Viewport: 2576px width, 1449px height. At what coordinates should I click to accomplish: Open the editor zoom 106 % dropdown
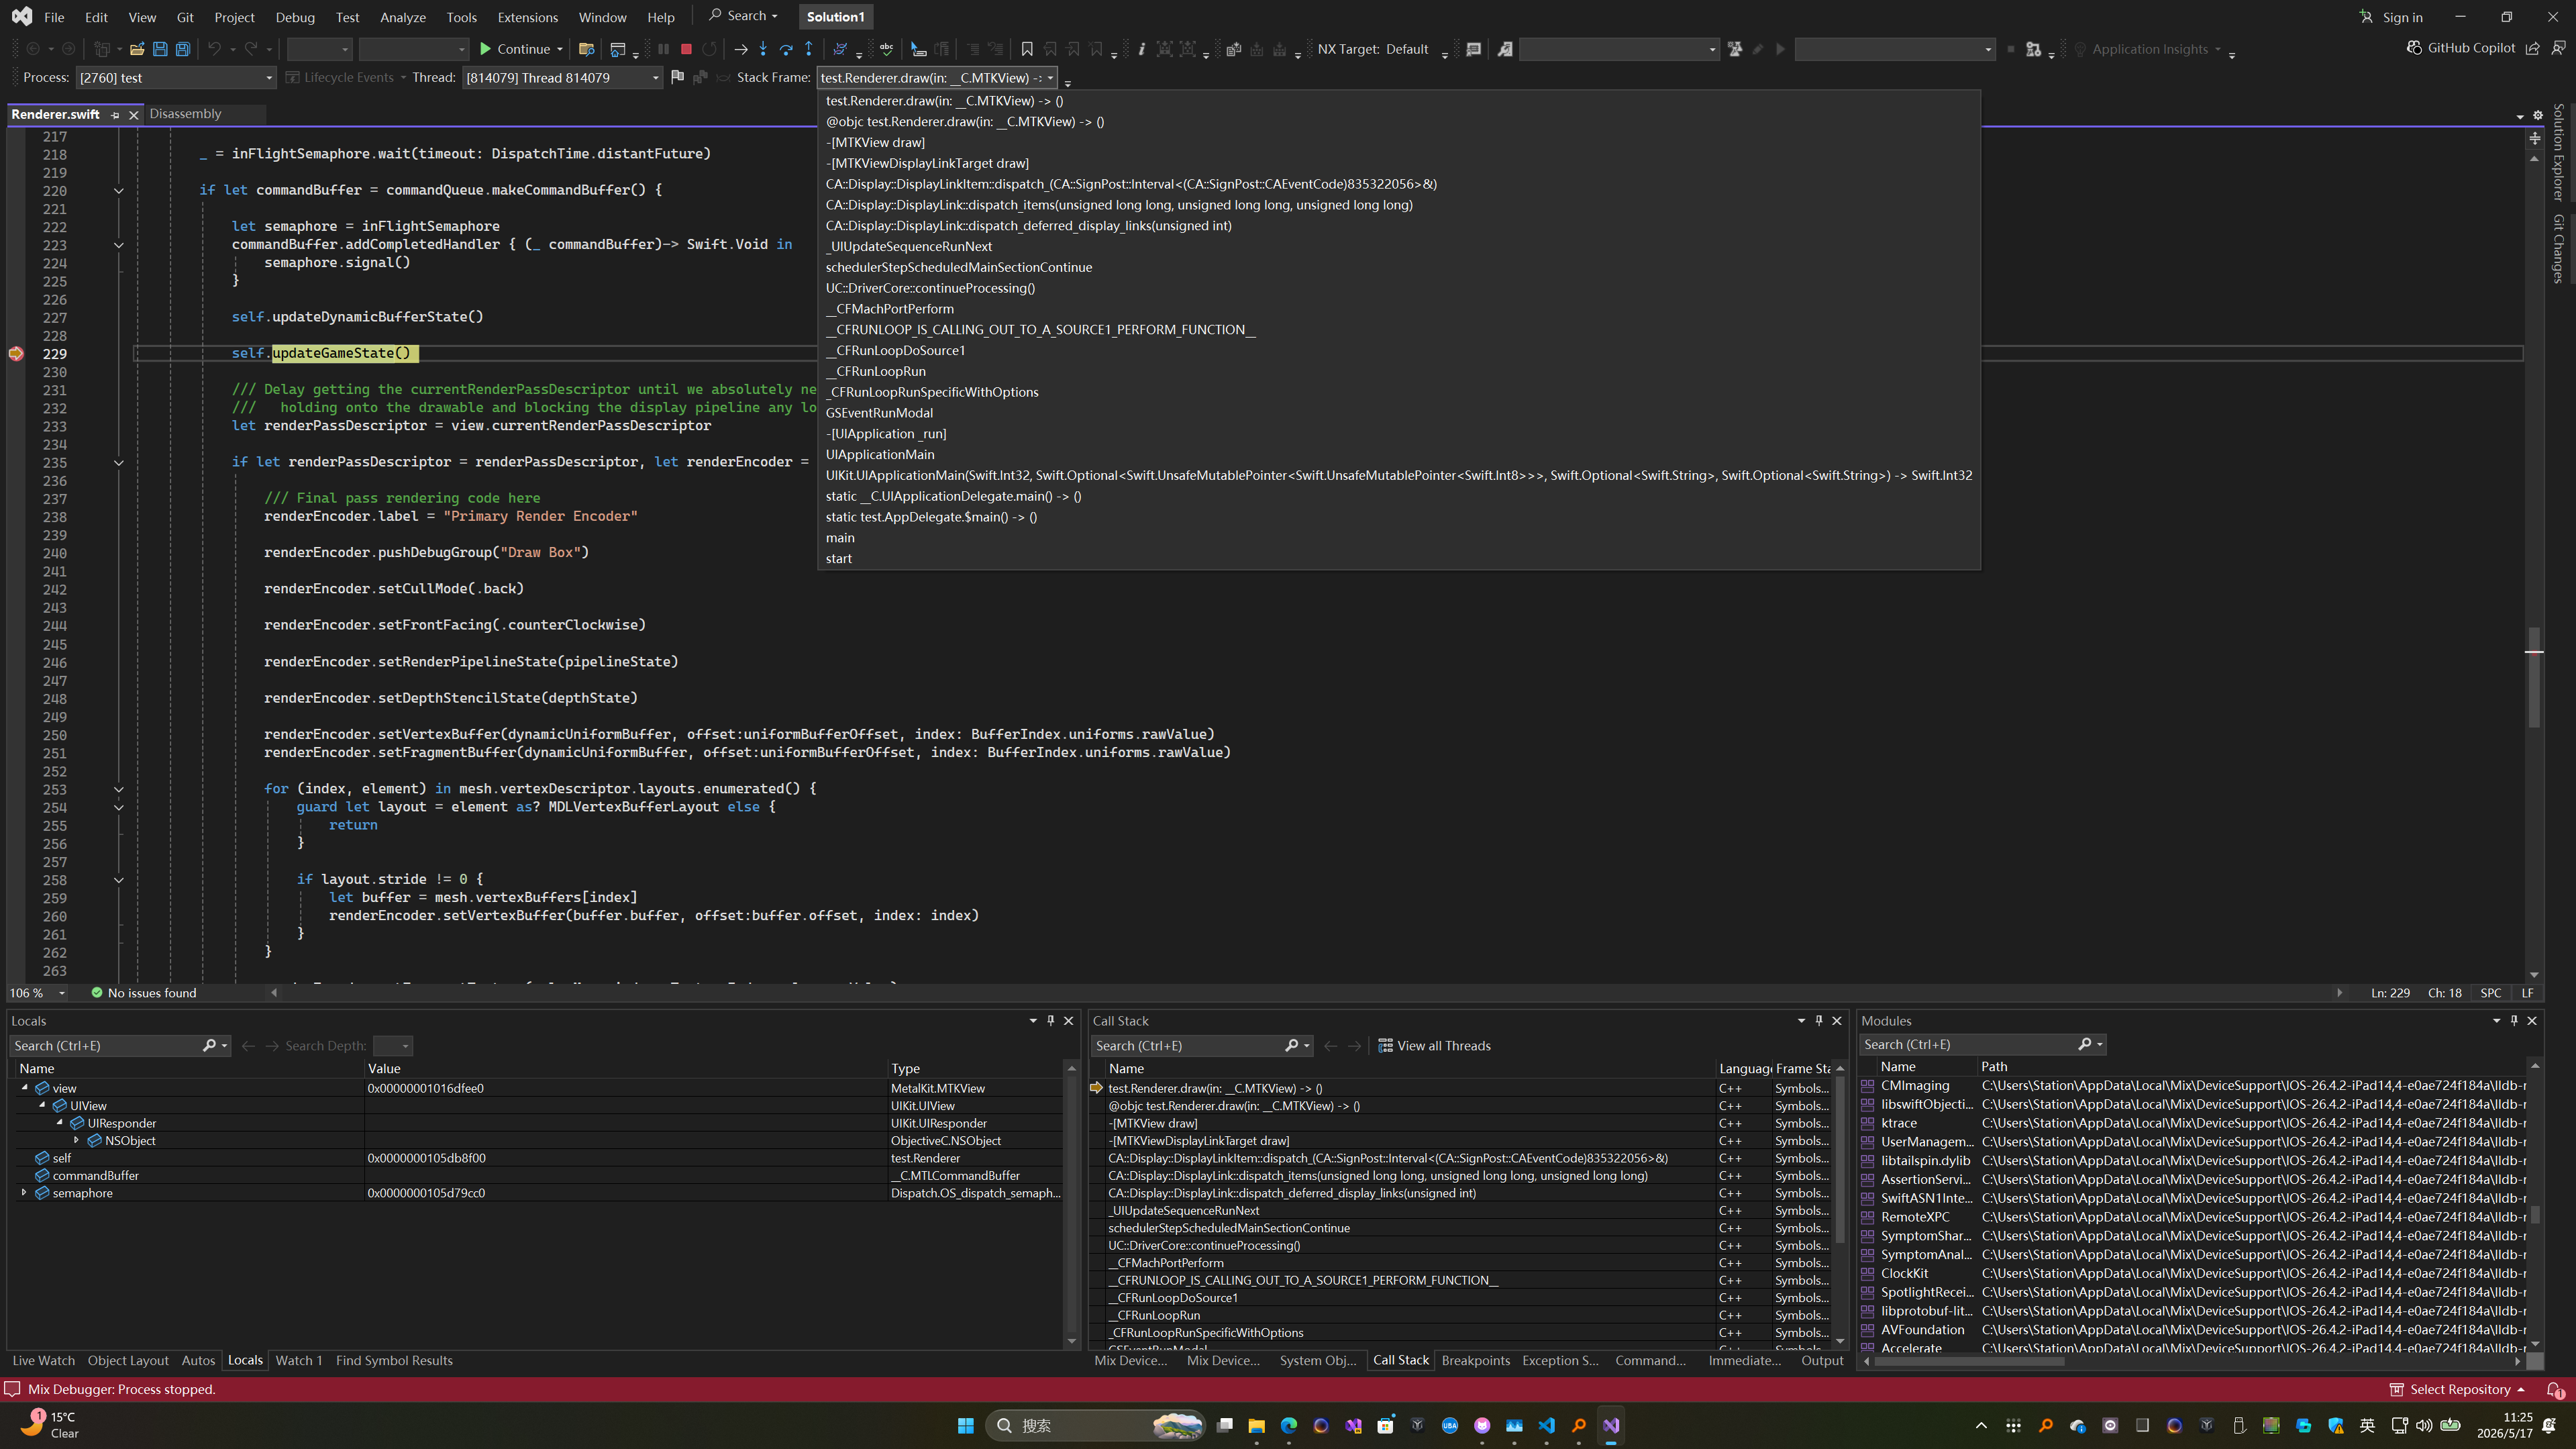[62, 993]
